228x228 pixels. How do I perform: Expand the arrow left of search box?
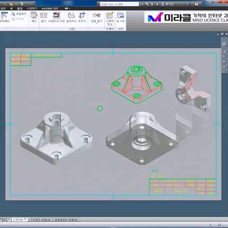pos(98,4)
